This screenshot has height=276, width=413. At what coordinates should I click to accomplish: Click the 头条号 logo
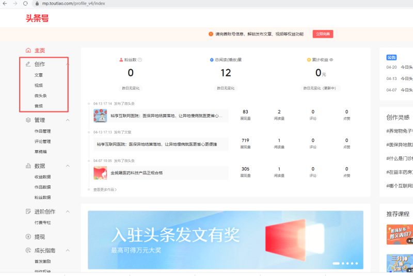(x=37, y=18)
